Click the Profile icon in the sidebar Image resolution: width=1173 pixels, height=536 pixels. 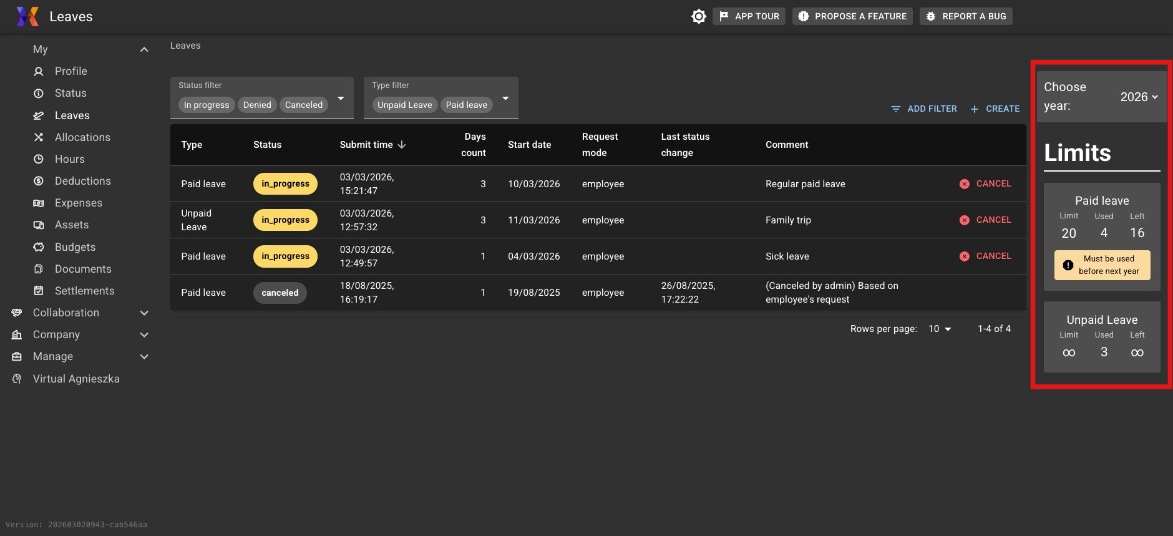[39, 72]
